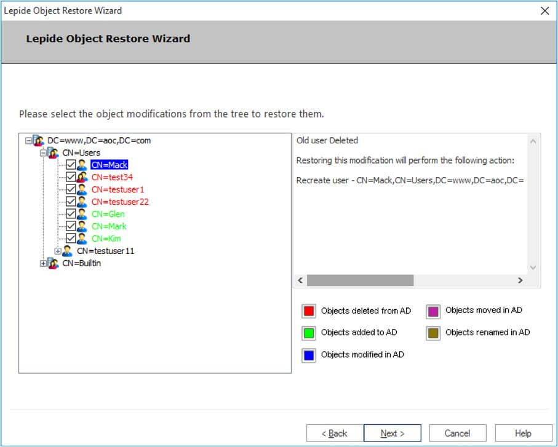Click the details pane scroll down arrow

[x=533, y=267]
